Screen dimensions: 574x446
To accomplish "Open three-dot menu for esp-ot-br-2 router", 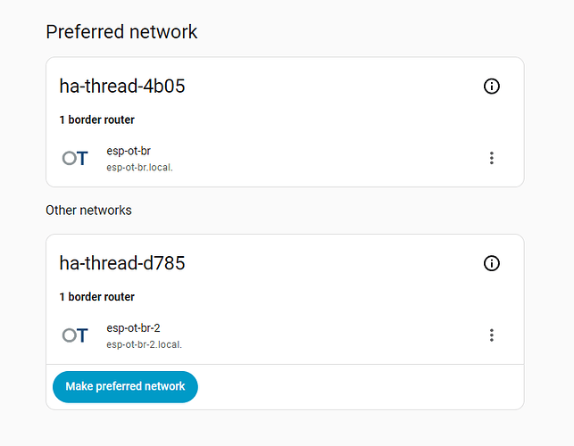I will click(x=491, y=335).
